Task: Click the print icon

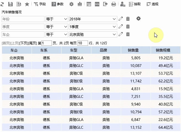Action: pyautogui.click(x=114, y=4)
